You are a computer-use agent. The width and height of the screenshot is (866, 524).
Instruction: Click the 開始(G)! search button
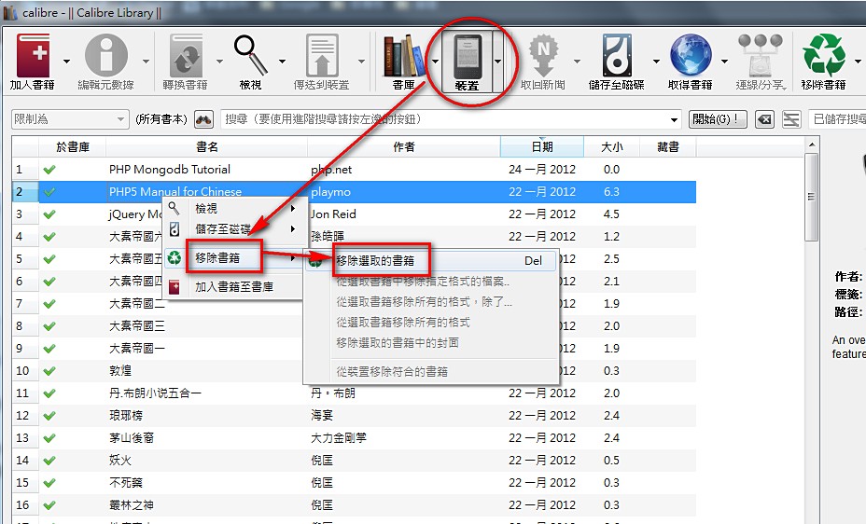coord(718,119)
